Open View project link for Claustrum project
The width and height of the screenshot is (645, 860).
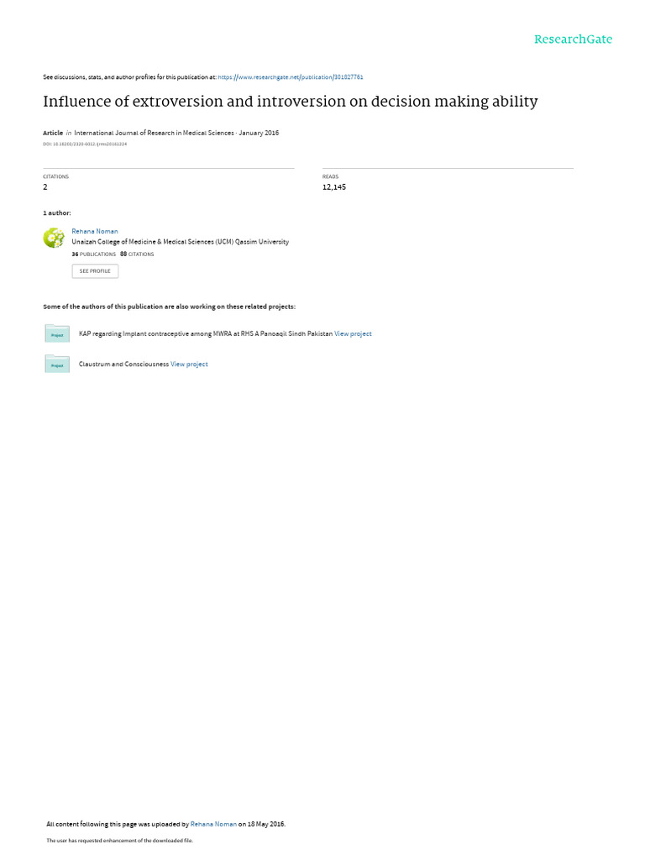[x=189, y=364]
